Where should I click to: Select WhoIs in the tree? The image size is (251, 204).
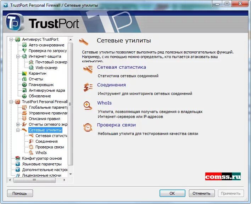41,153
